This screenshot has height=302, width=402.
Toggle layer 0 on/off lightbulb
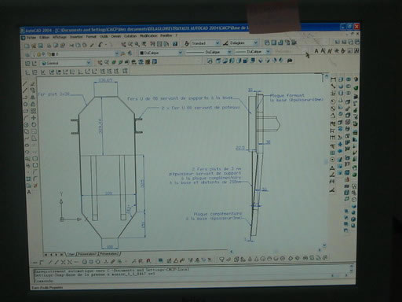(x=34, y=54)
